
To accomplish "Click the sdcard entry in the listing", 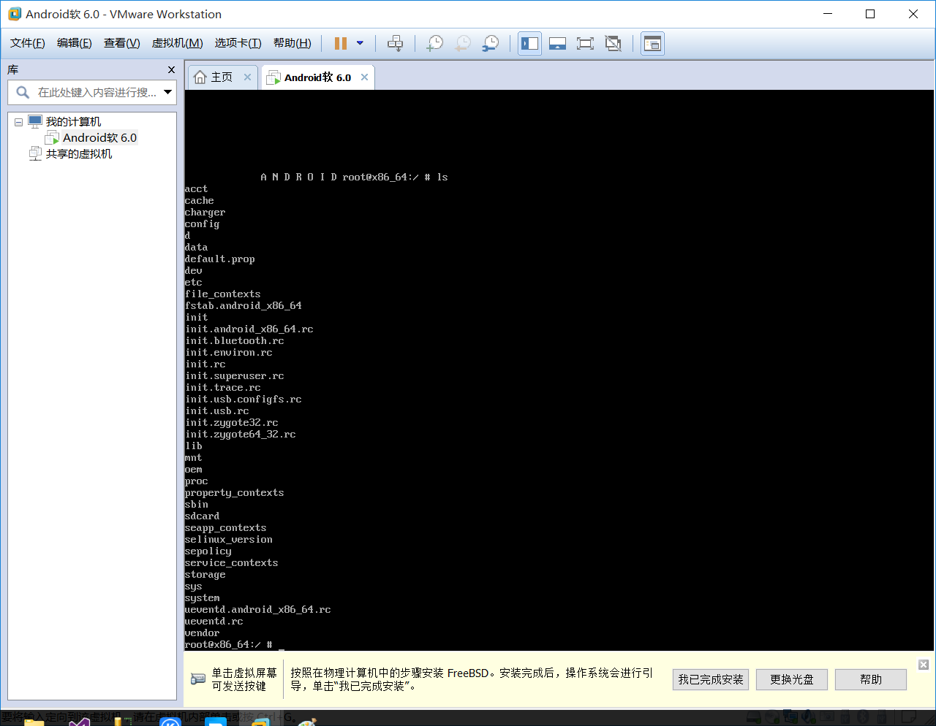I will coord(203,516).
